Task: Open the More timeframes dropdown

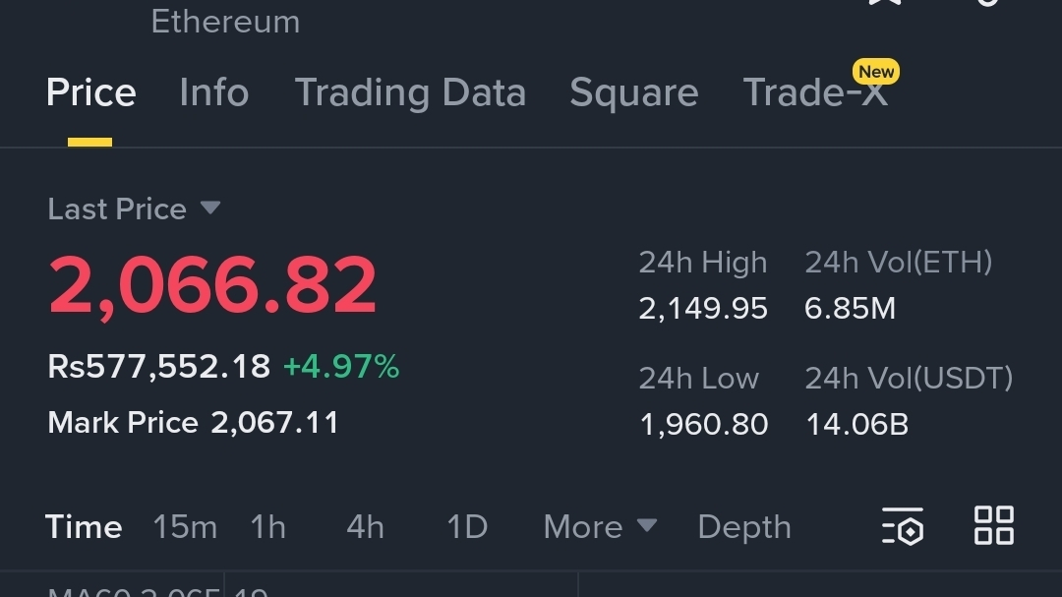Action: click(599, 526)
